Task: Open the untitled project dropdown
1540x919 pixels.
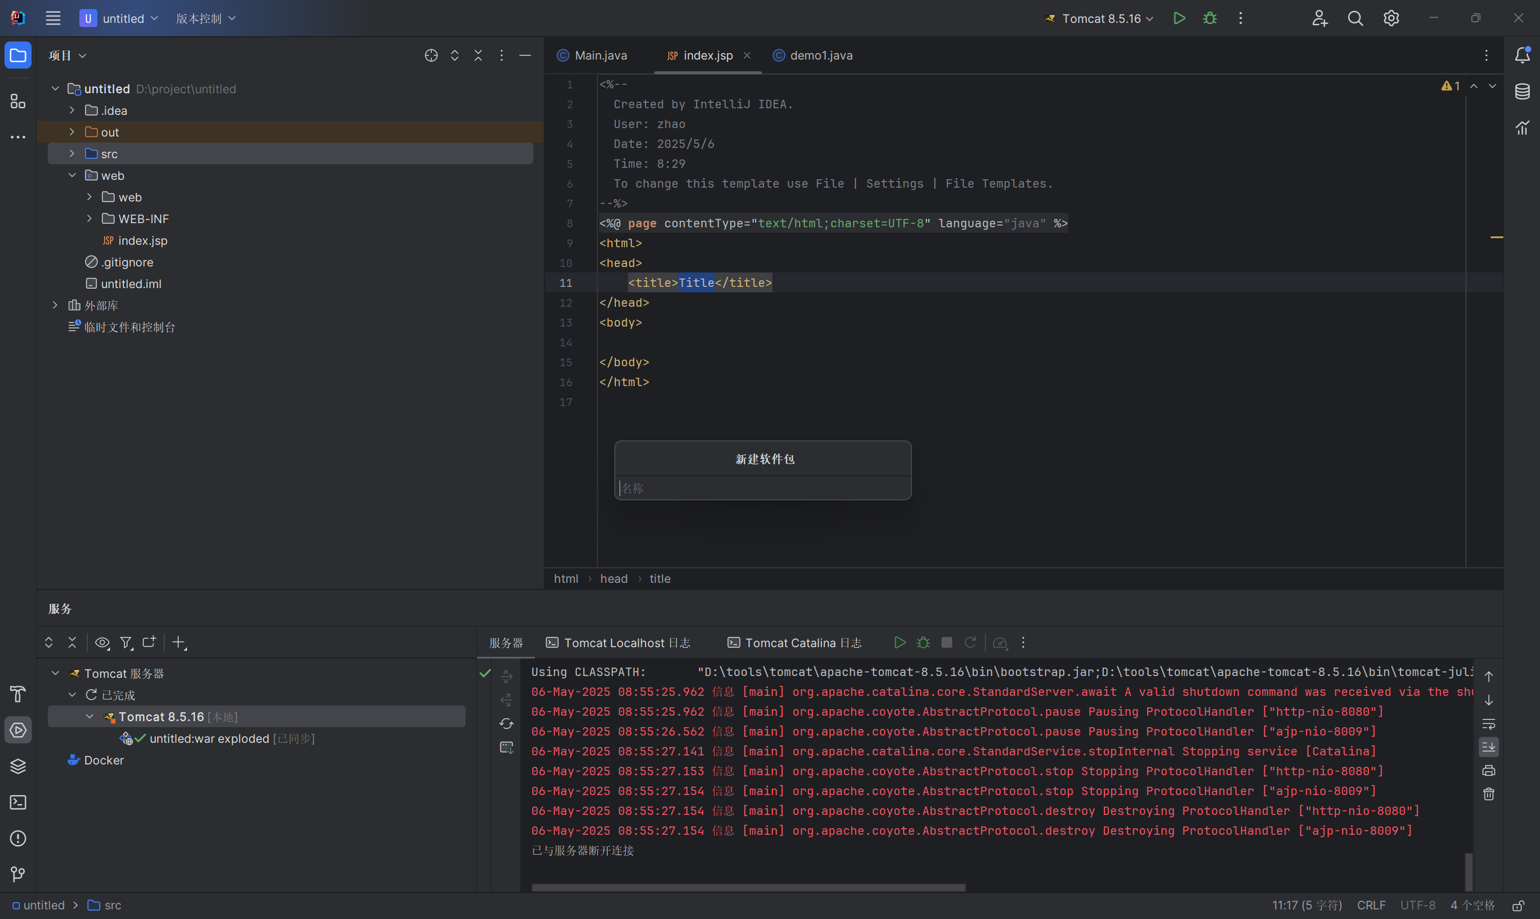Action: 119,18
